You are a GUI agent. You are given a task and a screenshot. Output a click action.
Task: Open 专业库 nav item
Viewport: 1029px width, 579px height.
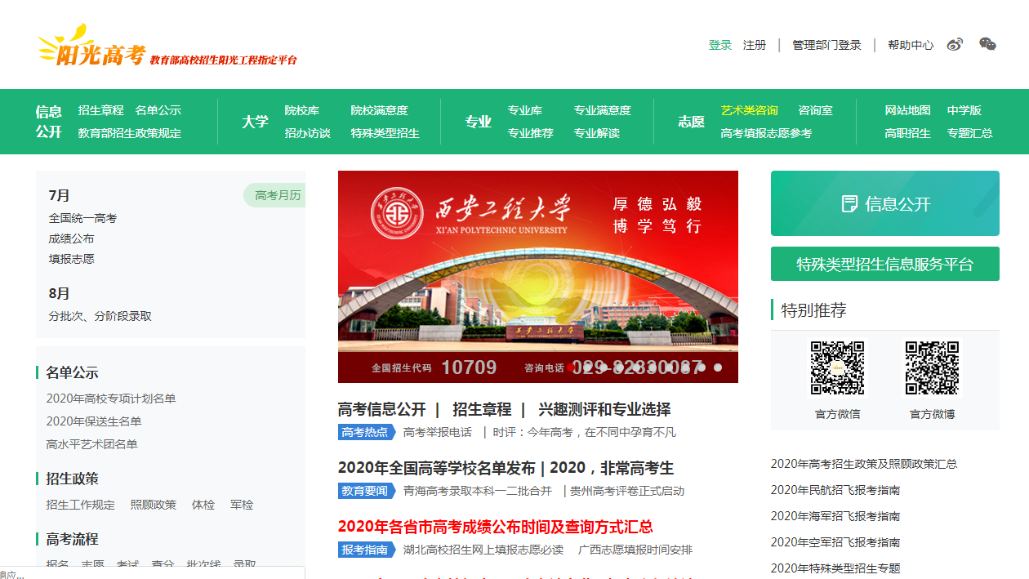(525, 110)
